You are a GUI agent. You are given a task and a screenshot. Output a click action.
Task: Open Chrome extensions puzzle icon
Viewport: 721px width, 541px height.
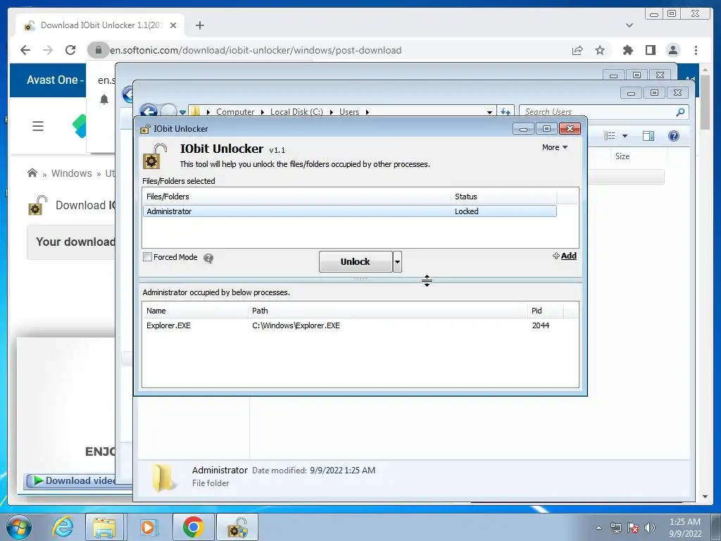(627, 50)
